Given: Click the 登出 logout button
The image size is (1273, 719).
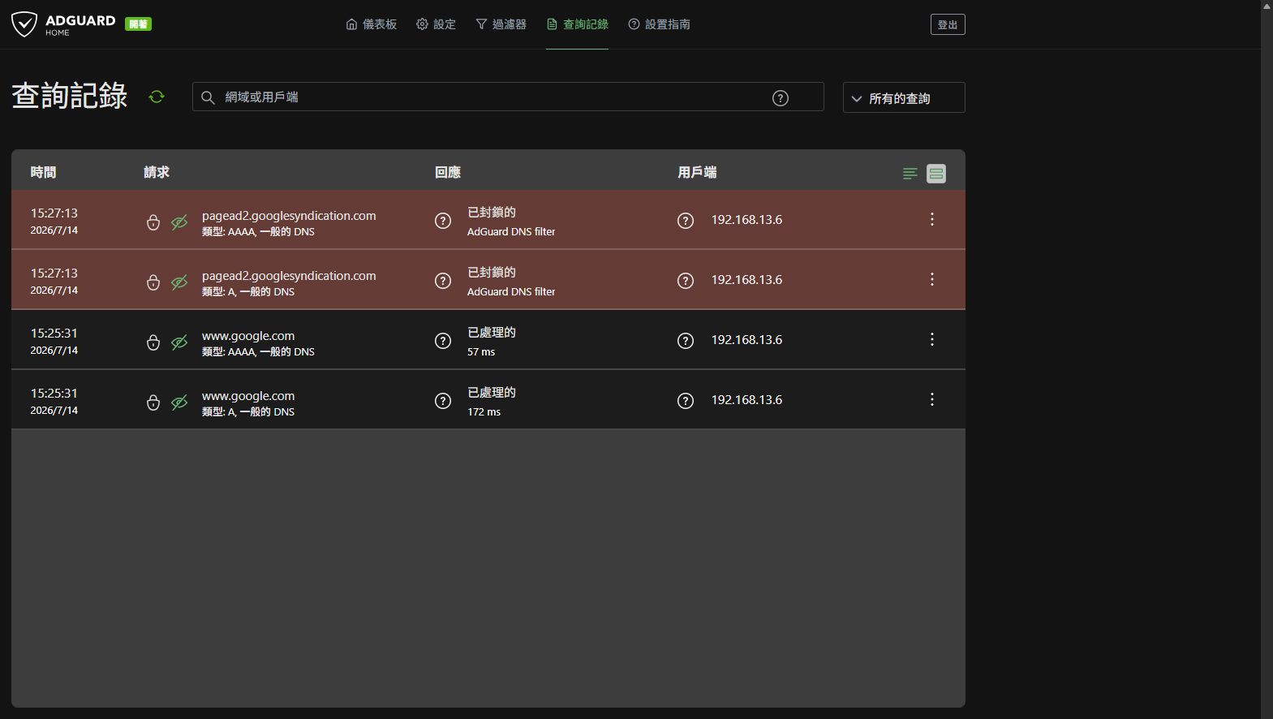Looking at the screenshot, I should click(x=948, y=24).
